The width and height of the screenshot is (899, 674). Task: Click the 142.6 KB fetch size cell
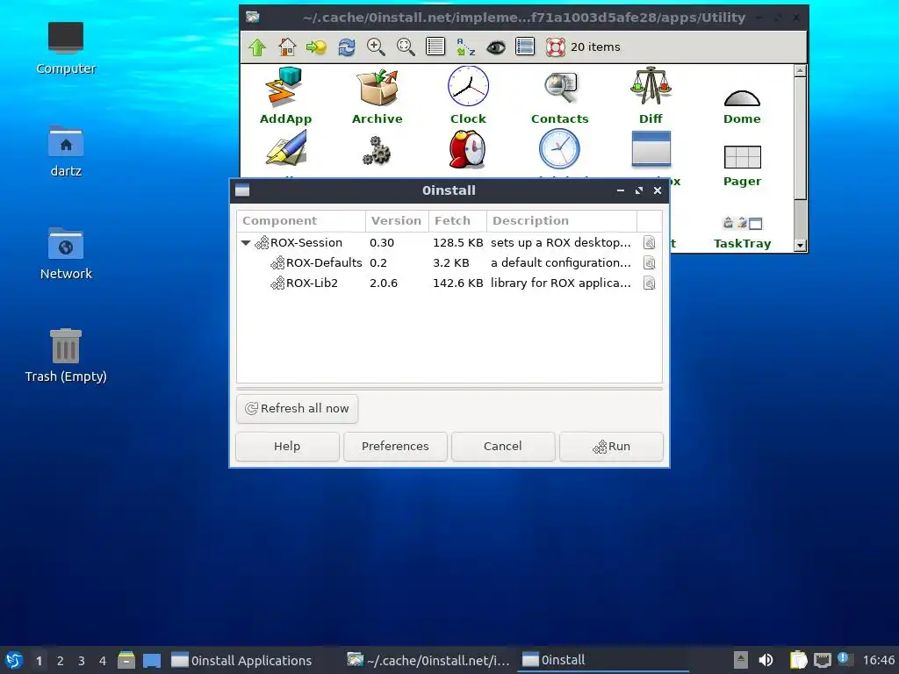[457, 283]
